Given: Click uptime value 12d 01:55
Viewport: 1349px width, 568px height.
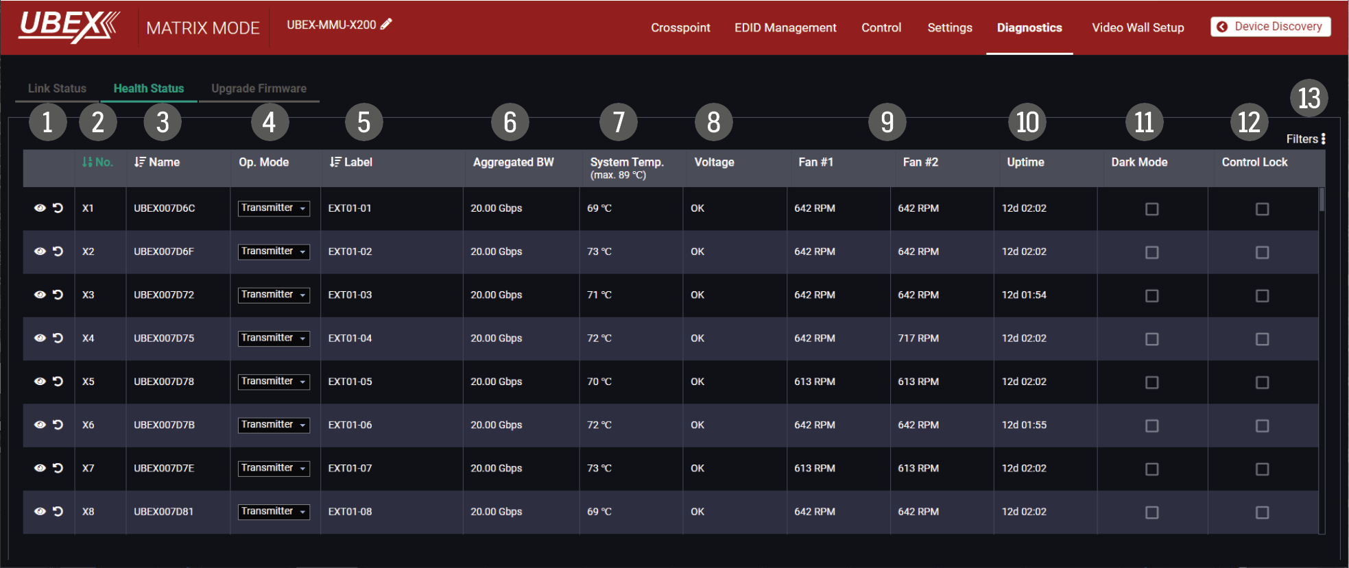Looking at the screenshot, I should tap(1024, 425).
